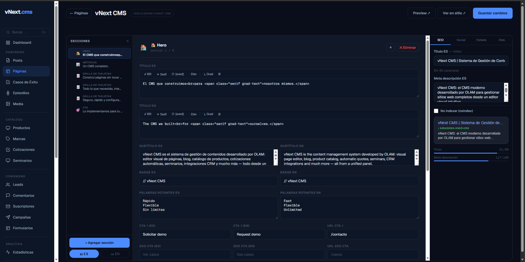This screenshot has width=525, height=262.
Task: Go to Suscriptores in the sidebar
Action: click(x=26, y=206)
